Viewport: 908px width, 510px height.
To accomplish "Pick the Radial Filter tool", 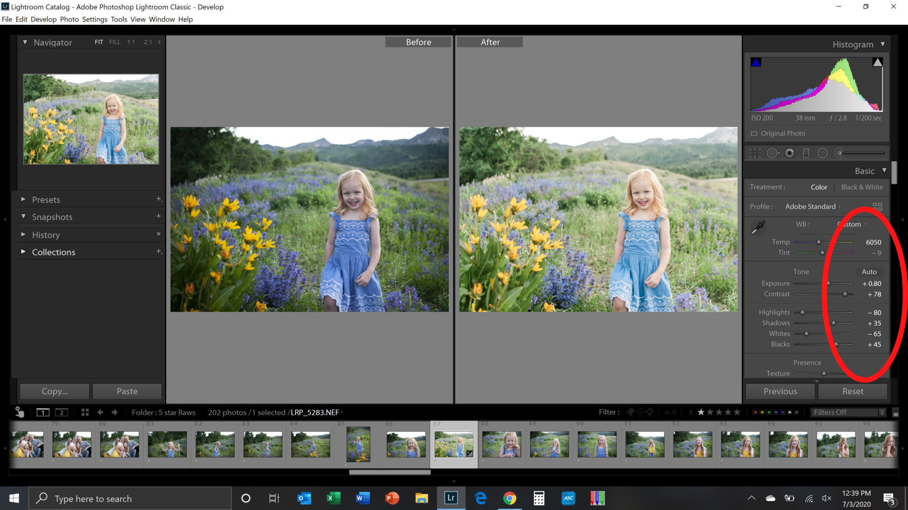I will (x=822, y=153).
